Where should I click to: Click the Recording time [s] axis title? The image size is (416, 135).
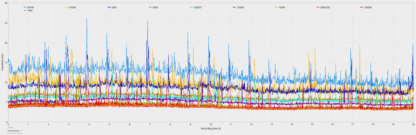point(211,128)
